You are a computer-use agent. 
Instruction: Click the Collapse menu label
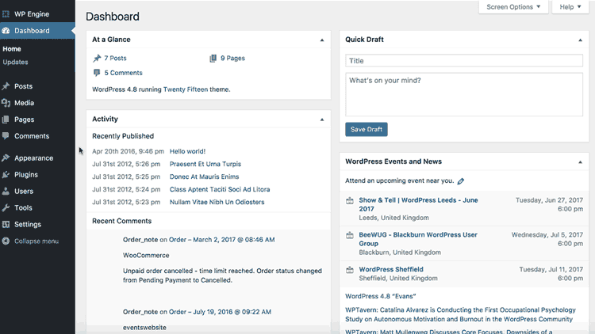[x=36, y=241]
